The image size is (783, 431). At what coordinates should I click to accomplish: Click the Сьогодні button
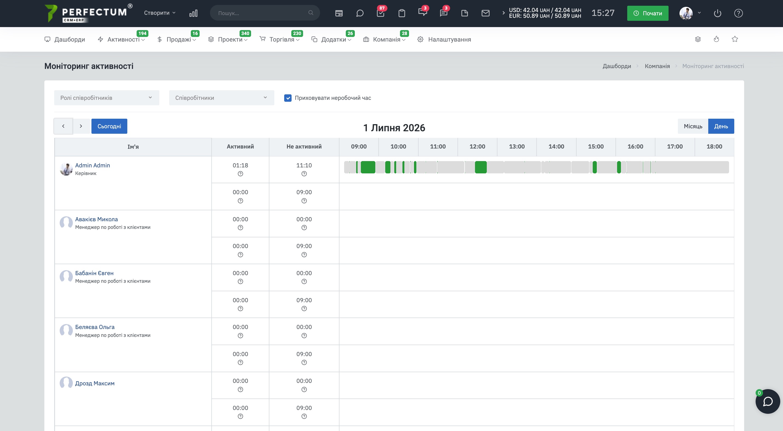(x=109, y=126)
